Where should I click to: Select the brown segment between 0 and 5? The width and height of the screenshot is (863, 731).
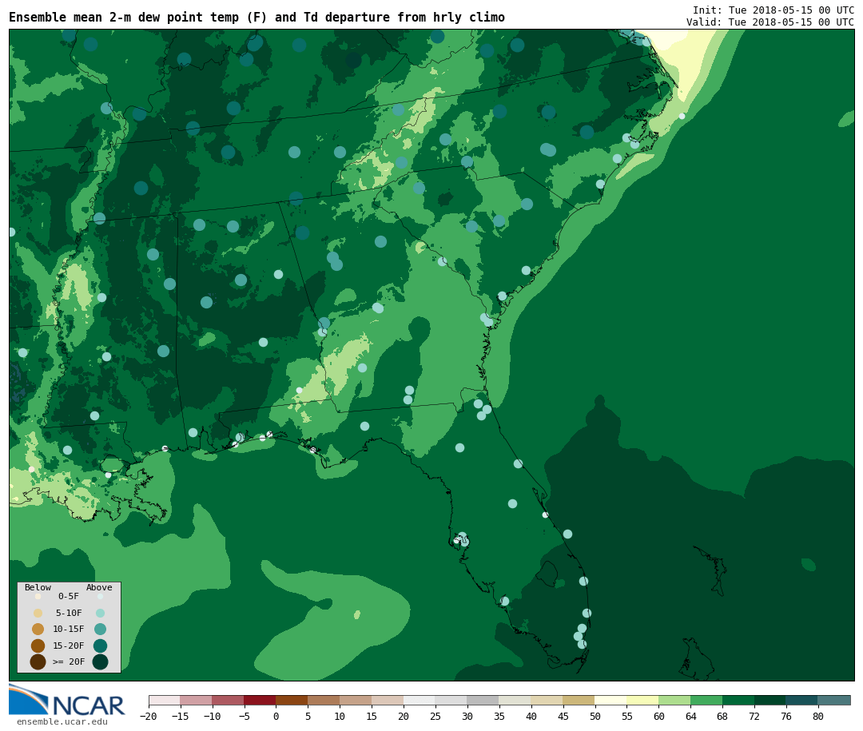(292, 701)
